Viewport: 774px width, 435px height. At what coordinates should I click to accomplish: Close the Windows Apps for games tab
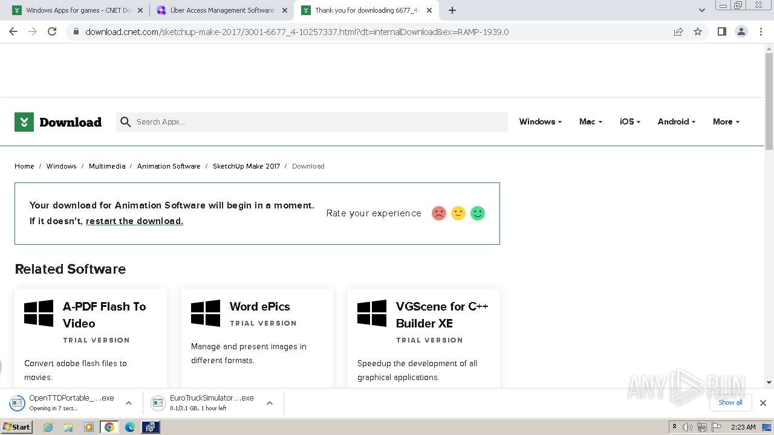(x=140, y=10)
